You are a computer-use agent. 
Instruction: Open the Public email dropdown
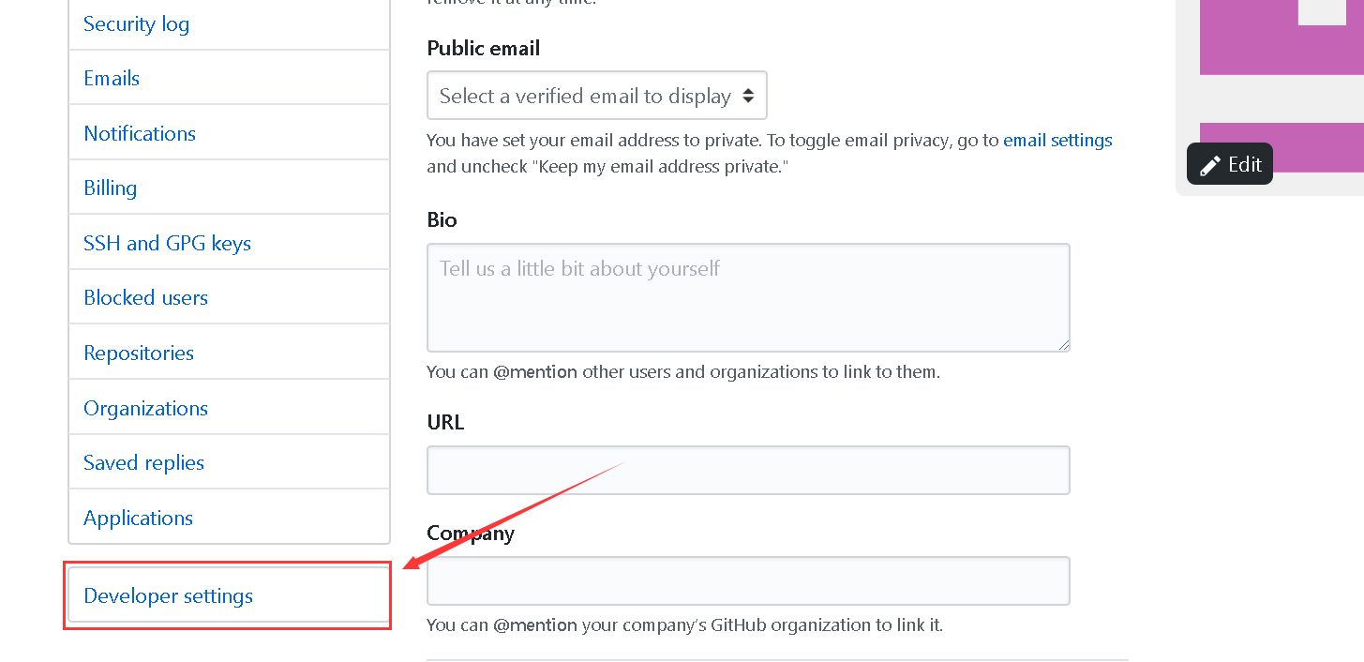click(x=597, y=96)
